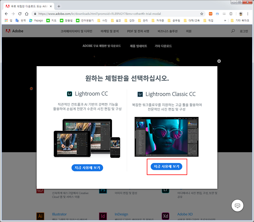Click the orange extension icon in toolbar
The width and height of the screenshot is (254, 222).
(x=211, y=14)
